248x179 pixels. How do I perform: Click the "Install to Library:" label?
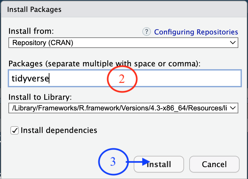[40, 97]
